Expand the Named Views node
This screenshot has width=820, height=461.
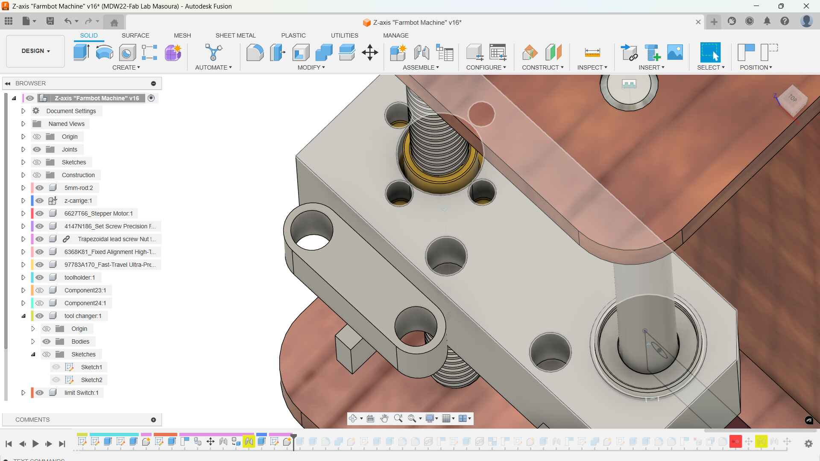[23, 124]
